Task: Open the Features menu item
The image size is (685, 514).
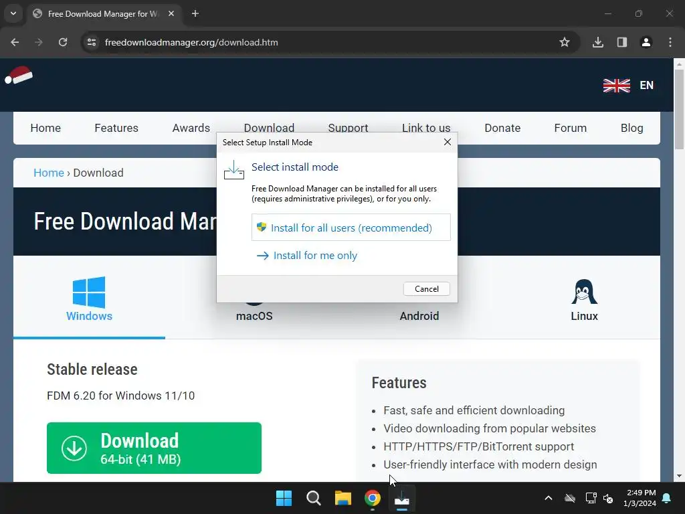Action: [116, 128]
